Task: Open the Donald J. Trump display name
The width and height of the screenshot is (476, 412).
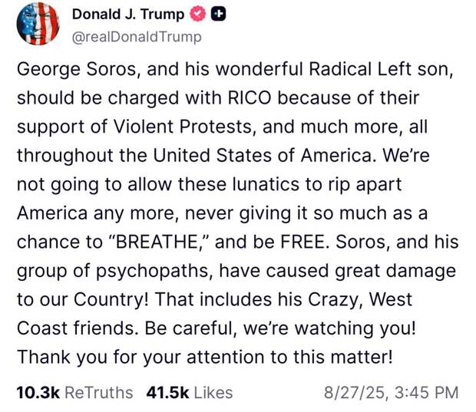Action: (128, 15)
